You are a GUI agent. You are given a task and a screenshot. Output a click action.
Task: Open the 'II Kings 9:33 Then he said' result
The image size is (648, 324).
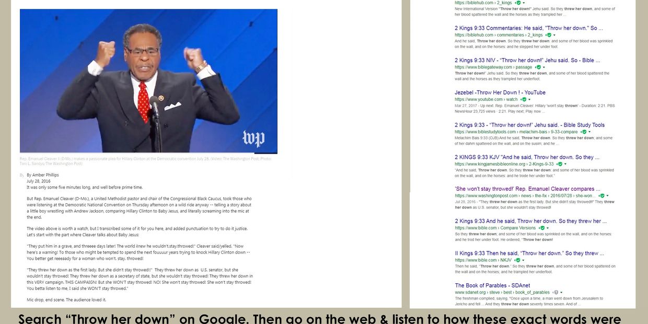coord(529,253)
